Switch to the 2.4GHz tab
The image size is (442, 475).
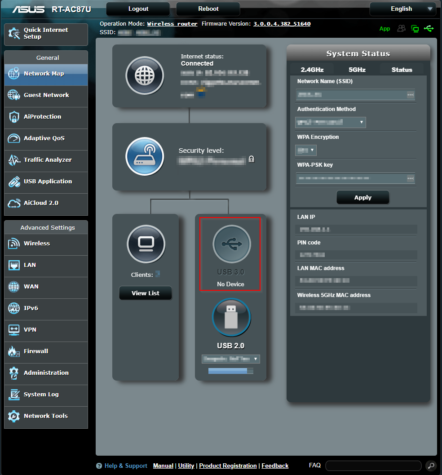pyautogui.click(x=312, y=70)
